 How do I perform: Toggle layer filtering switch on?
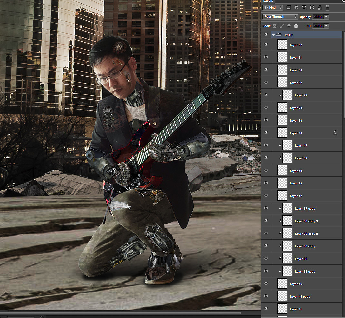[x=327, y=8]
